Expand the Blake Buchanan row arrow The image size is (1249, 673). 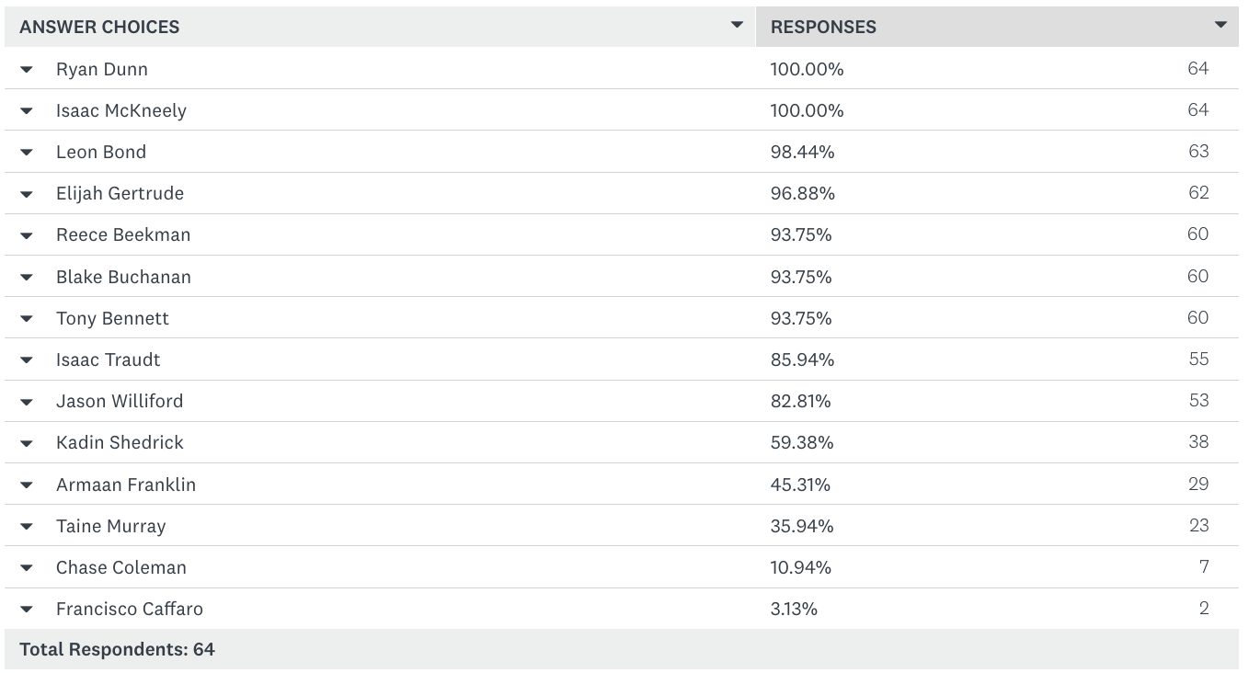27,278
